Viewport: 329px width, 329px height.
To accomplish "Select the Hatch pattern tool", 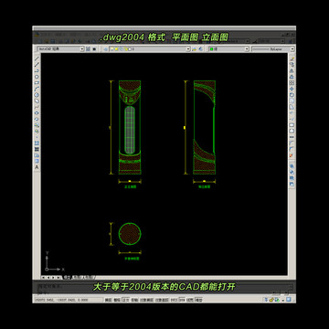I will tap(37, 143).
